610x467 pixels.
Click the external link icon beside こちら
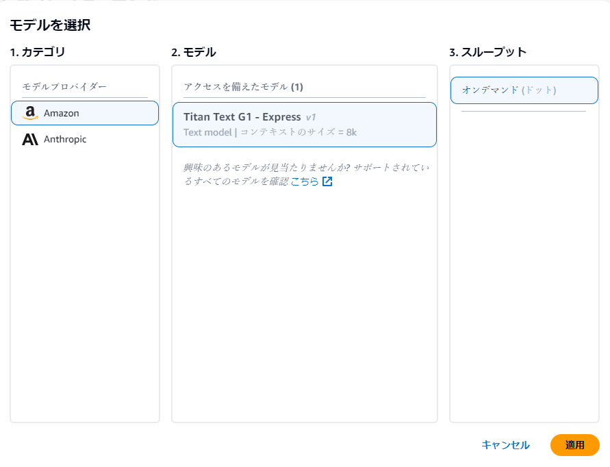(327, 181)
